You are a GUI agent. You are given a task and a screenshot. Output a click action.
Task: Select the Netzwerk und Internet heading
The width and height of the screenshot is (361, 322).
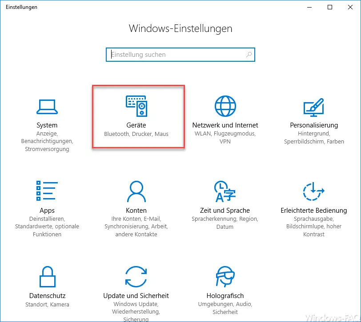(225, 125)
